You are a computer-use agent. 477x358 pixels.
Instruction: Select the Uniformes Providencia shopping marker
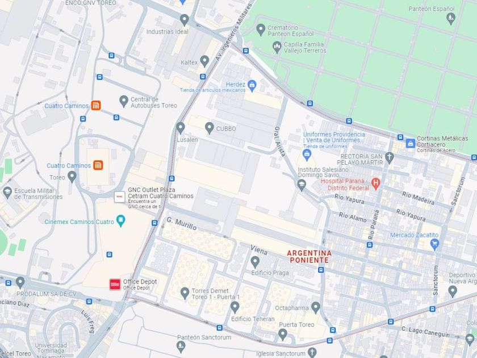pyautogui.click(x=307, y=155)
